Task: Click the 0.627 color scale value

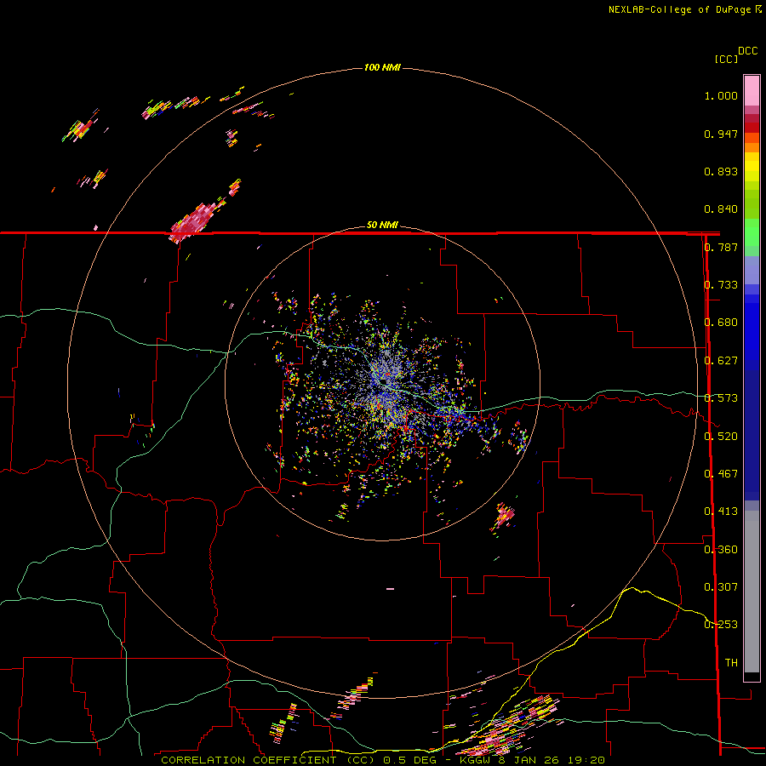Action: point(721,361)
